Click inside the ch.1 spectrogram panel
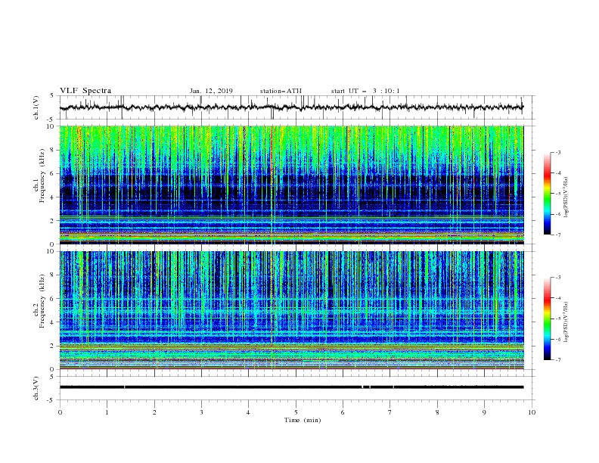The image size is (599, 463). 291,185
